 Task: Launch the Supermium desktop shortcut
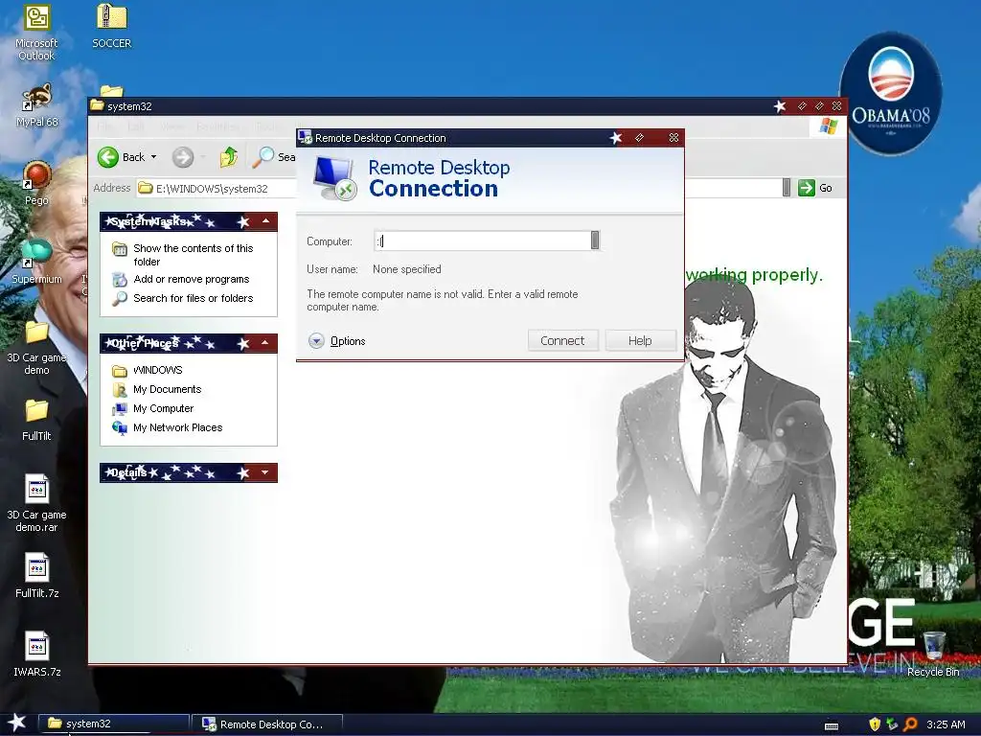pyautogui.click(x=36, y=262)
